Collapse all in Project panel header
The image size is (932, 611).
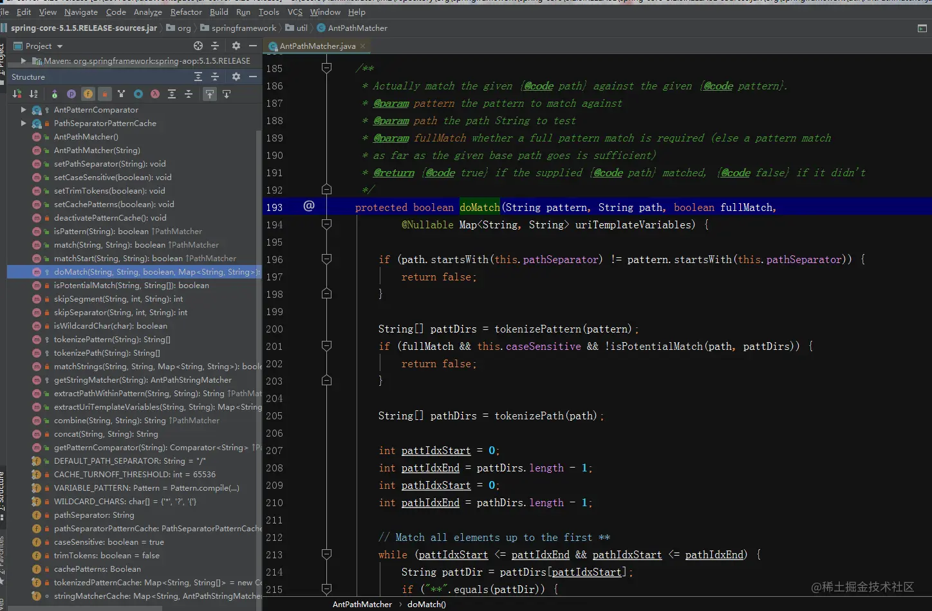215,46
